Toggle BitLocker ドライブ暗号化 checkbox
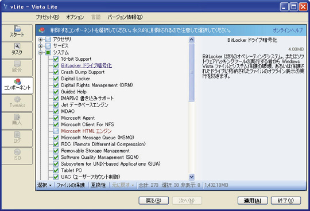This screenshot has width=310, height=211. click(x=56, y=65)
